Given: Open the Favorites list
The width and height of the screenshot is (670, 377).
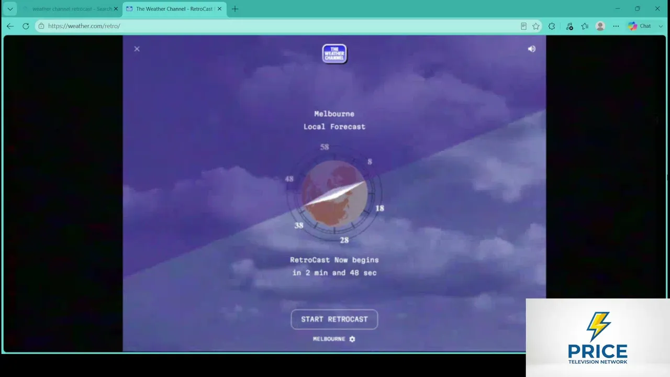Looking at the screenshot, I should (x=585, y=26).
